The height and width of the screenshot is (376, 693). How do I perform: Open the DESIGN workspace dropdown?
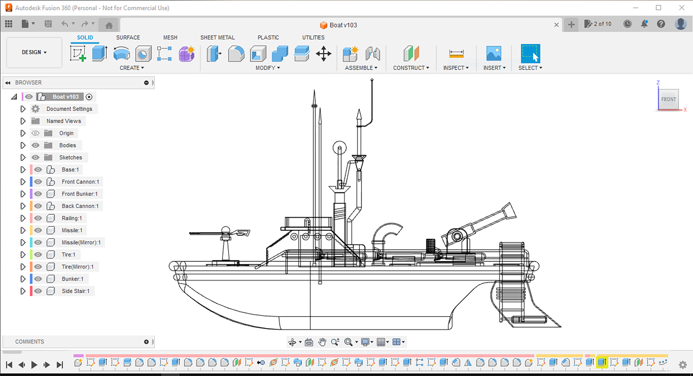click(x=34, y=52)
